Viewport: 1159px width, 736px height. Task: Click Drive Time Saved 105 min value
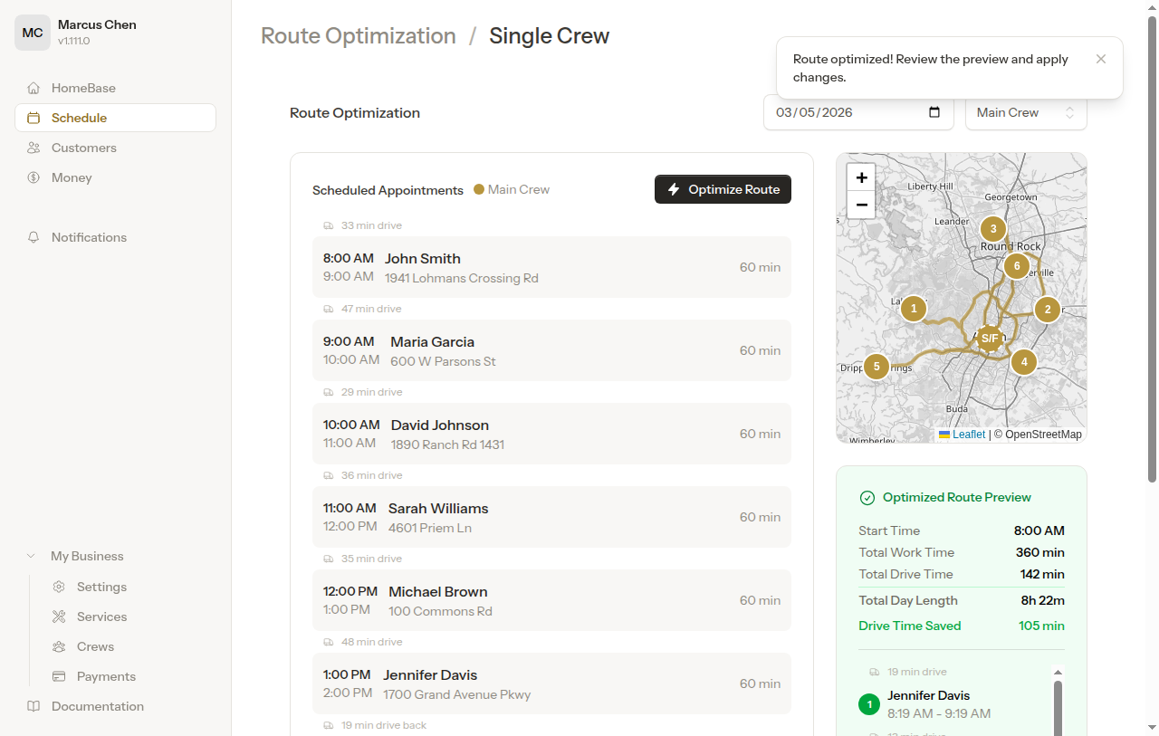click(x=1040, y=626)
